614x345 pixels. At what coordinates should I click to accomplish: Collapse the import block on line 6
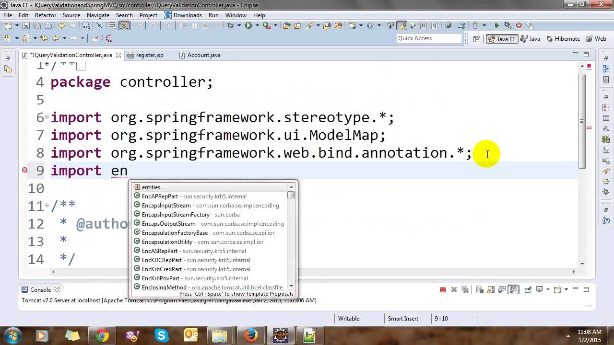47,116
